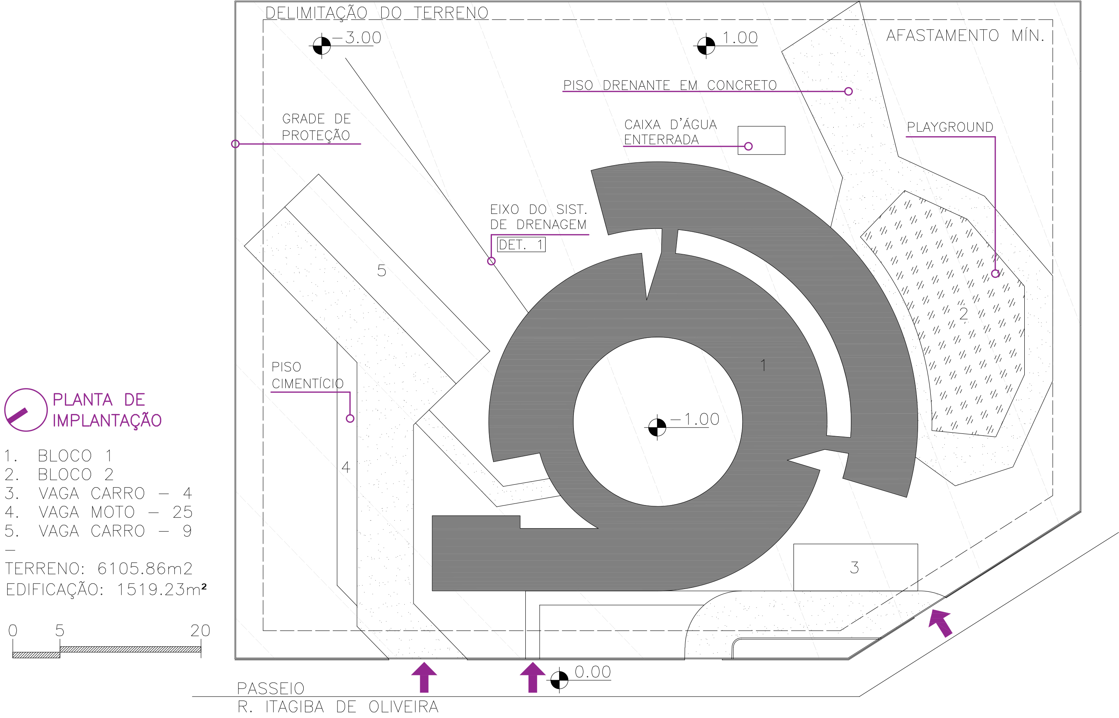This screenshot has height=718, width=1119.
Task: Click the EIXO DO SIST. DE DRENAGEM leader circle
Action: pos(491,261)
